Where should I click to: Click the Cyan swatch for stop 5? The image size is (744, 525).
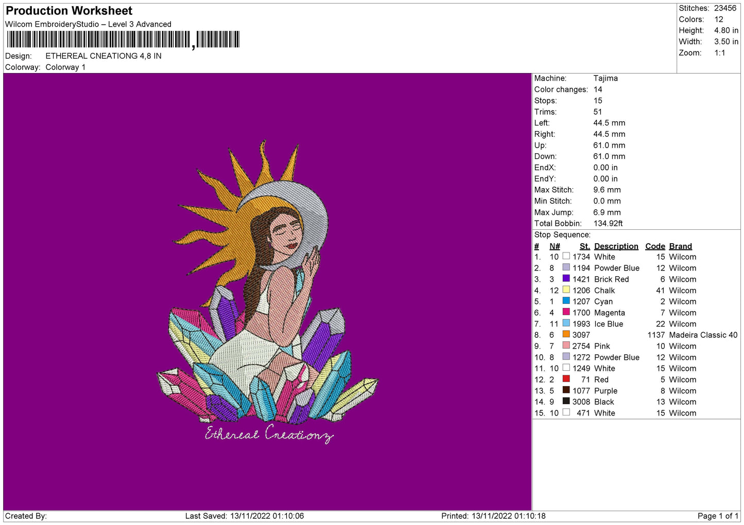[566, 301]
